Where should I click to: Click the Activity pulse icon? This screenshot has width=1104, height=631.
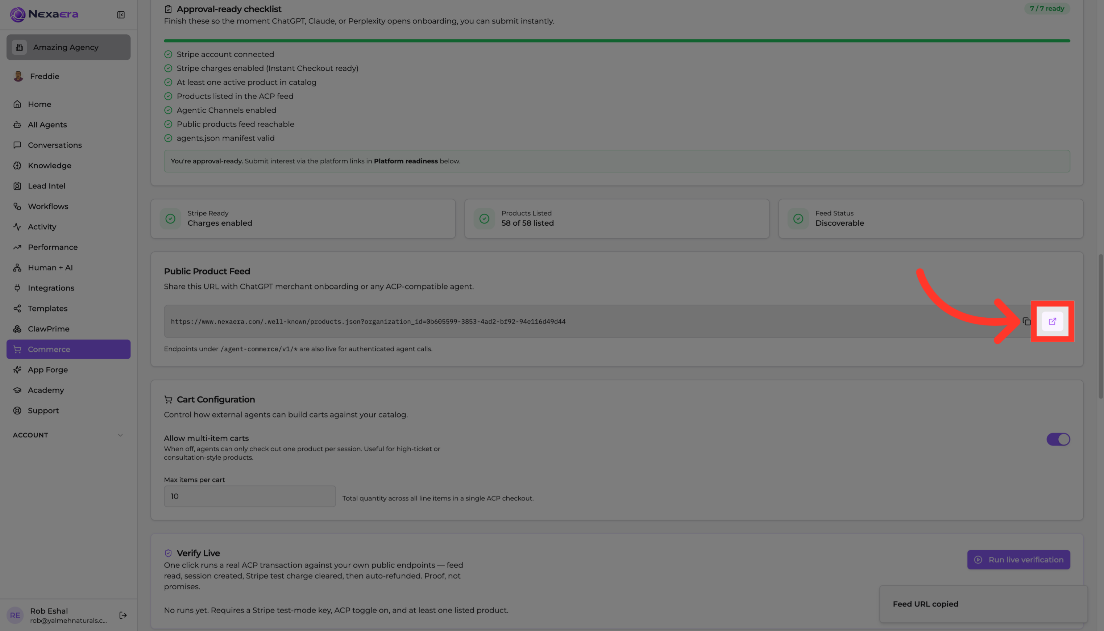click(x=17, y=227)
